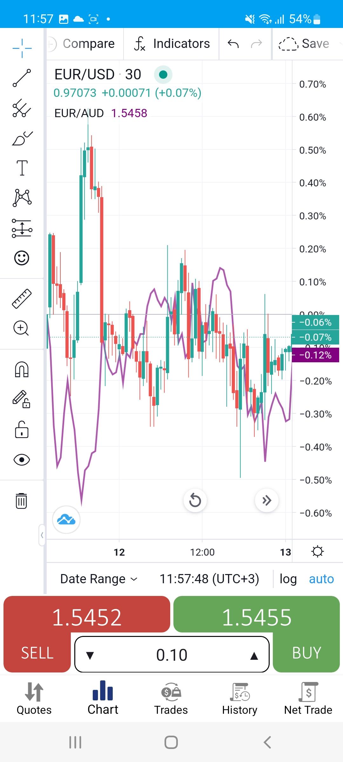Open the Indicators panel
Screen dimensions: 343x762
pyautogui.click(x=172, y=44)
